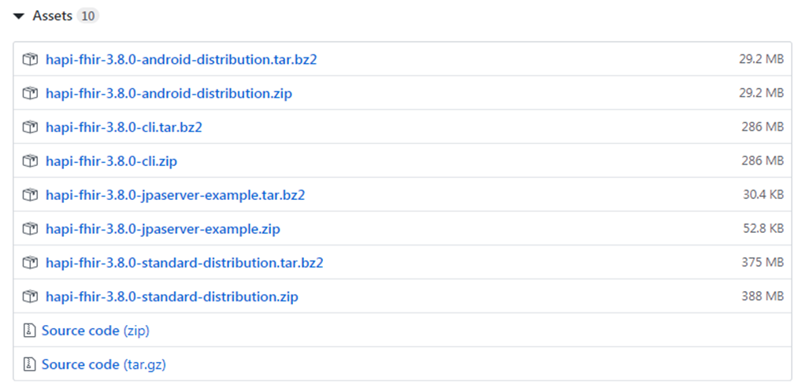Viewport: 798px width, 384px height.
Task: Click package icon beside android-distribution.tar.bz2
Action: [30, 60]
